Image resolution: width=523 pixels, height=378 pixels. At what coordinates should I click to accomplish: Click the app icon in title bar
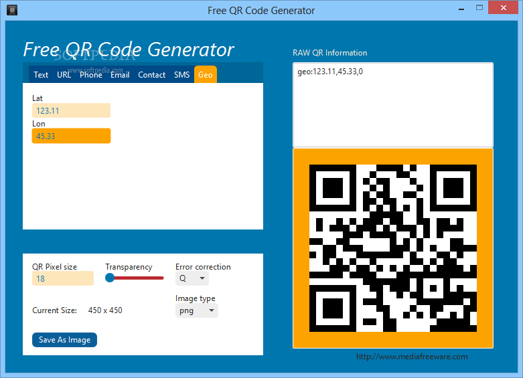pyautogui.click(x=12, y=9)
